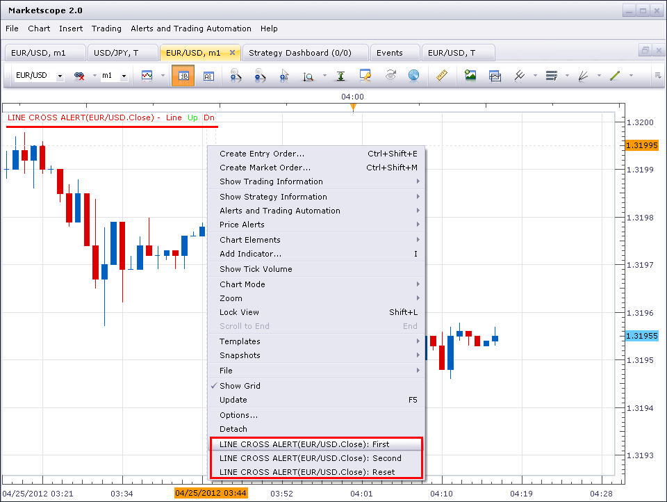This screenshot has height=502, width=667.
Task: Select the green line drawing tool
Action: pyautogui.click(x=615, y=76)
